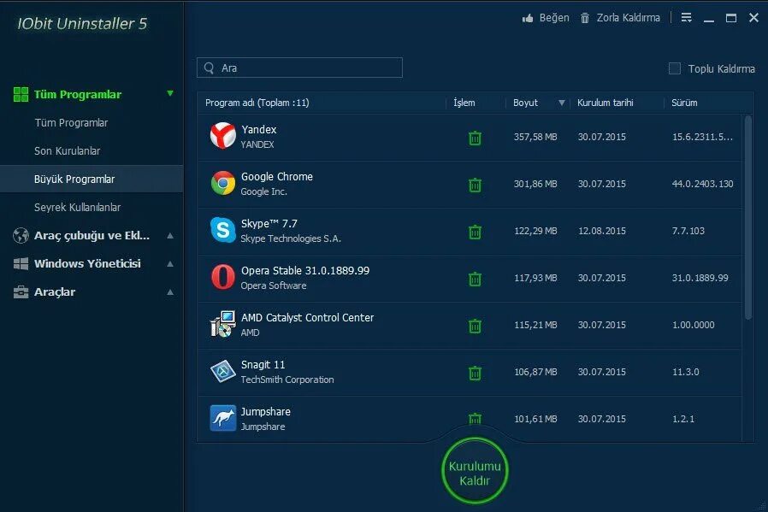Click the trash icon for Snagit 11
This screenshot has height=512, width=768.
475,373
